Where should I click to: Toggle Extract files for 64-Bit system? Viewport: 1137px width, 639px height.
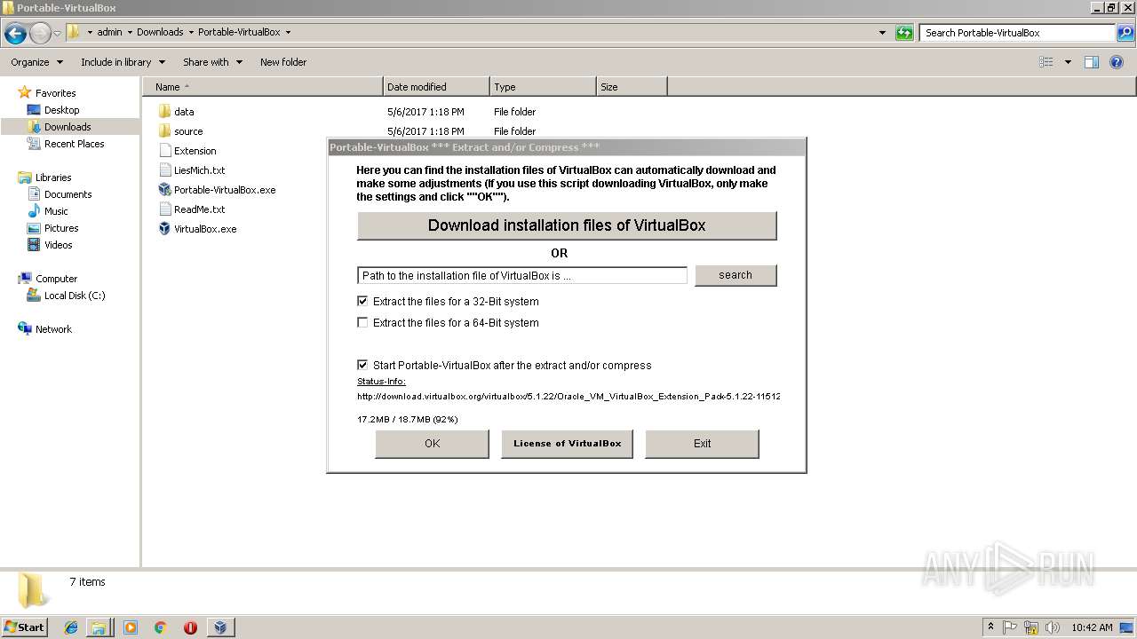pyautogui.click(x=362, y=322)
